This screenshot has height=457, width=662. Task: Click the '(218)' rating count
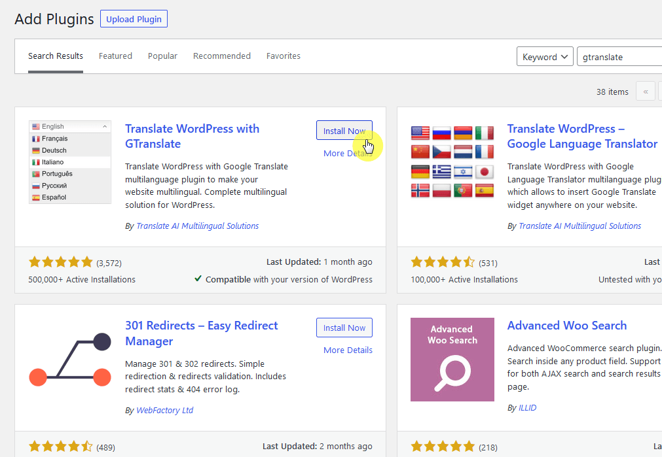pyautogui.click(x=488, y=447)
